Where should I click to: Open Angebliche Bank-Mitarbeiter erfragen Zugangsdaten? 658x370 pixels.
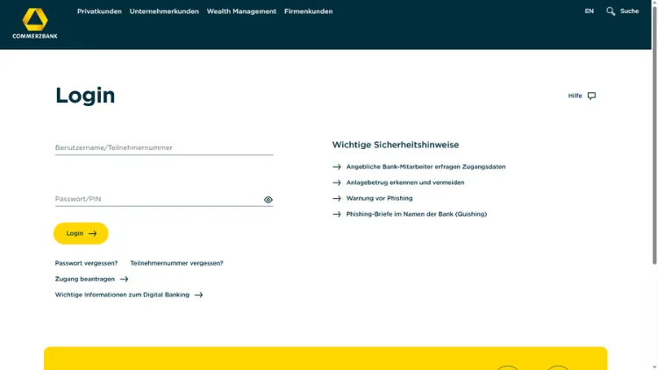pos(426,167)
